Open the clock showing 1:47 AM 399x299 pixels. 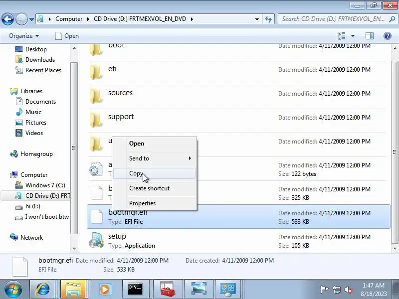coord(374,290)
